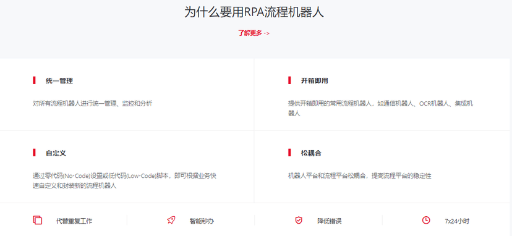Screen dimensions: 512x236
Task: Click the copy icon beside 代替重复工作
Action: (38, 221)
